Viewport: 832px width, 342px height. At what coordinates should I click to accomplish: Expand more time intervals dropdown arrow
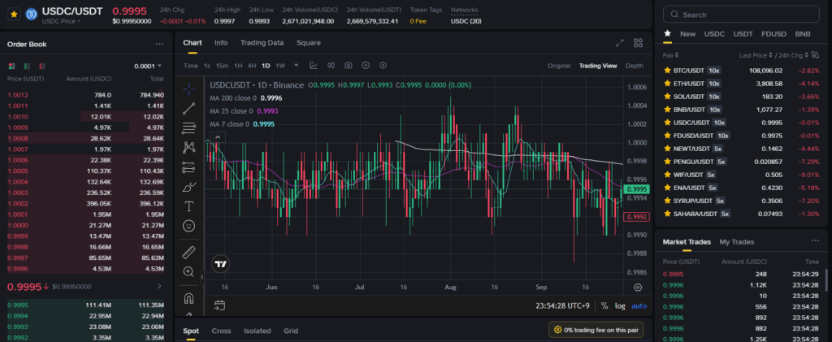pos(296,65)
